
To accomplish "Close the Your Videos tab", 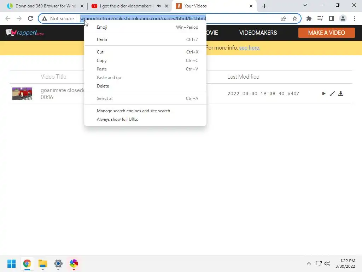I will click(x=251, y=6).
